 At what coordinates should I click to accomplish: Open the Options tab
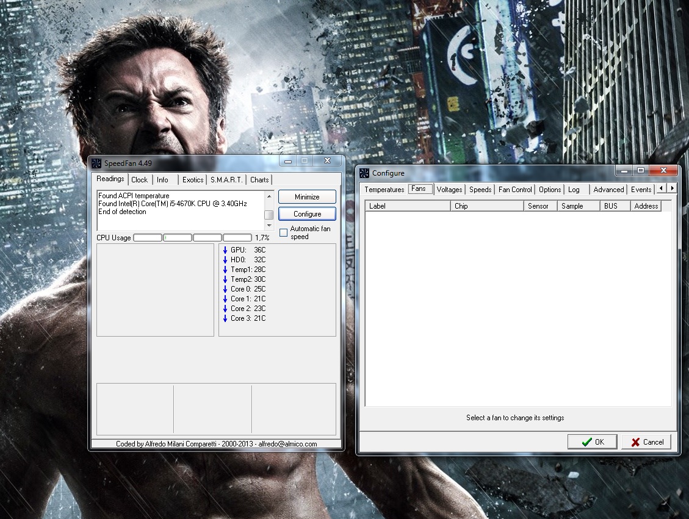click(x=550, y=190)
